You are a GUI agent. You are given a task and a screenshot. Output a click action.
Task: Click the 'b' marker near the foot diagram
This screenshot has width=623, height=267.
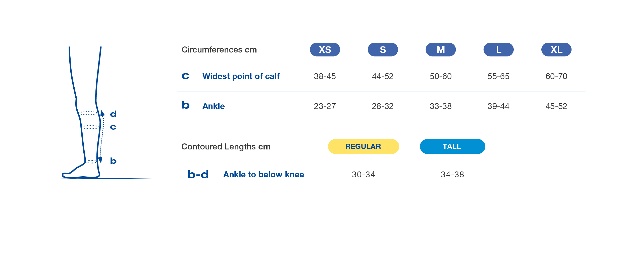(x=113, y=161)
